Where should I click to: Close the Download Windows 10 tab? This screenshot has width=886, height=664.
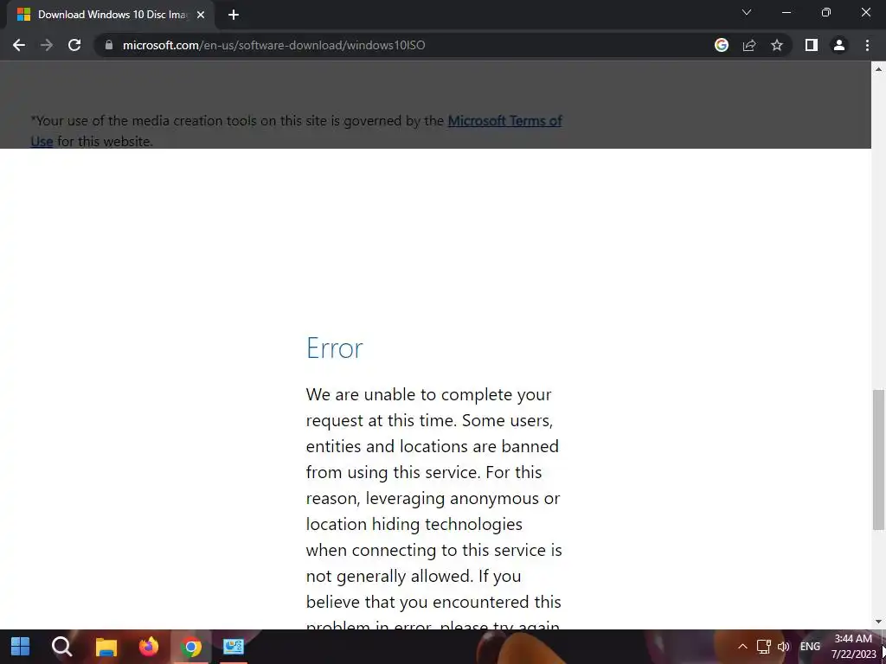click(x=201, y=15)
